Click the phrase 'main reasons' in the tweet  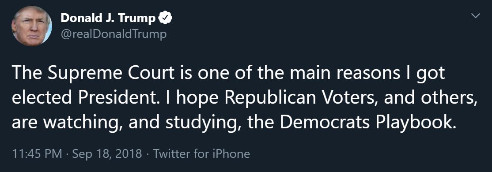click(345, 74)
